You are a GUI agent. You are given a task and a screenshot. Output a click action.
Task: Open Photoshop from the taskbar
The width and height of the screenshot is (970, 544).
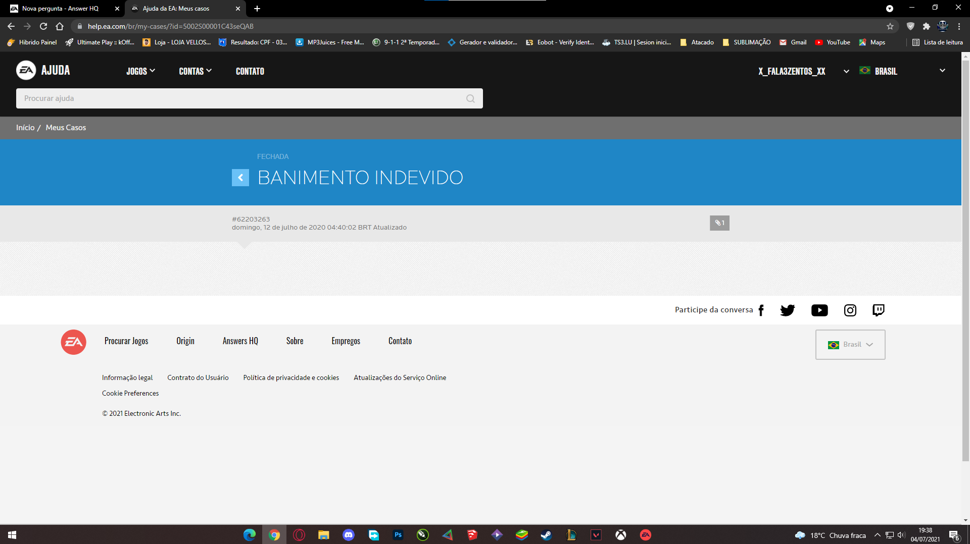point(398,535)
